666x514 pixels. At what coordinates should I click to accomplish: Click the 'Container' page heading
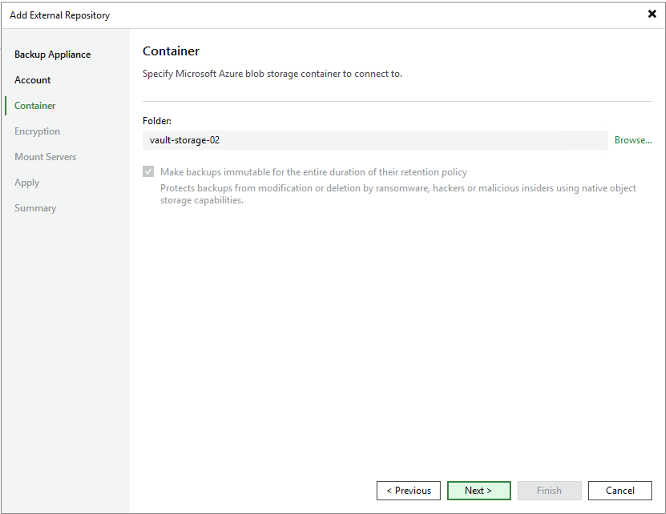pyautogui.click(x=171, y=51)
